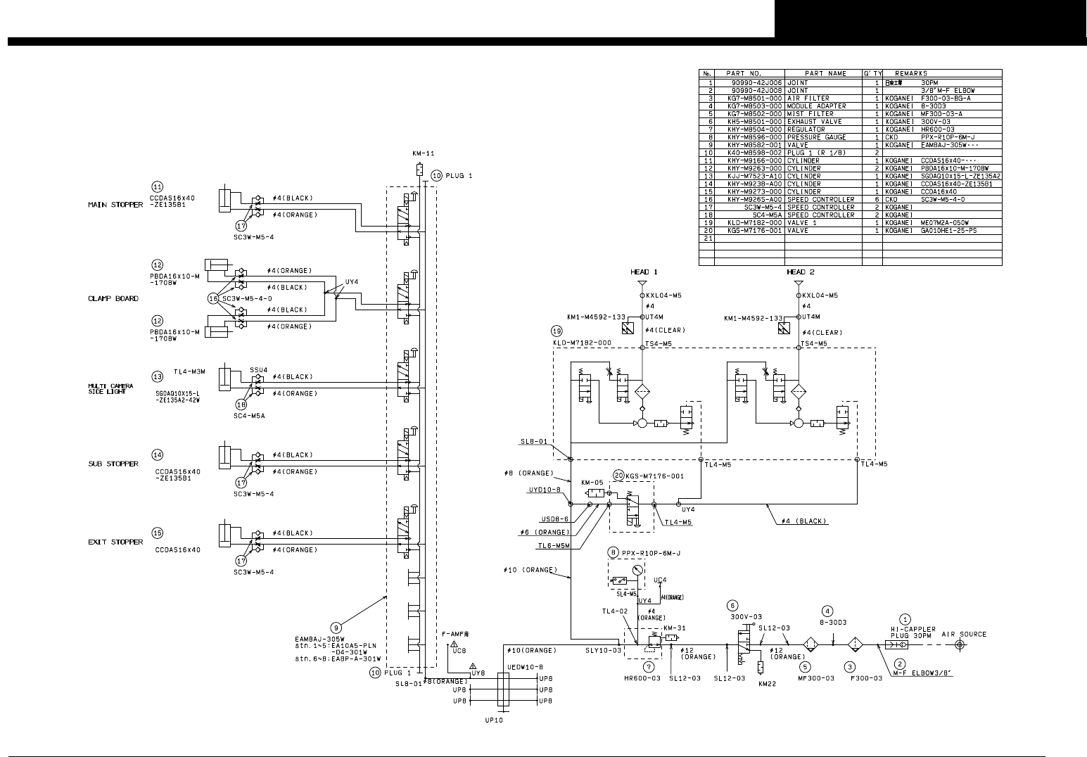
Task: Click the HEAD 2 label
Action: coord(801,272)
